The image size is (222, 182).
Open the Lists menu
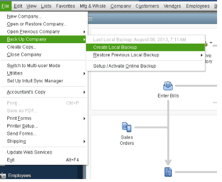46,6
